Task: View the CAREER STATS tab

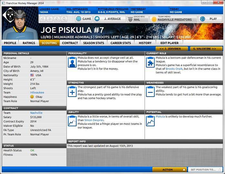Action: (121, 43)
